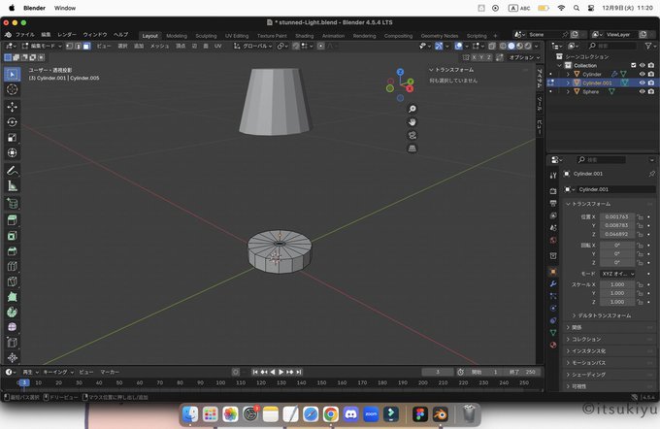Open the 編集モード mode dropdown
This screenshot has width=660, height=429.
pos(42,46)
